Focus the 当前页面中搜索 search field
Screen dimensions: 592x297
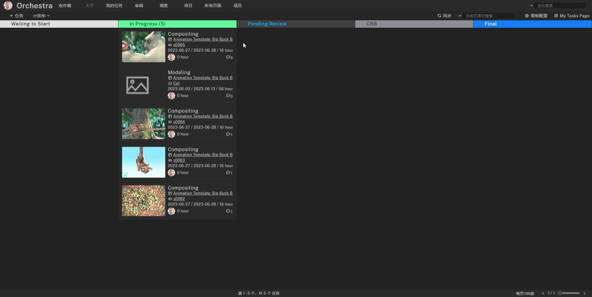[489, 16]
